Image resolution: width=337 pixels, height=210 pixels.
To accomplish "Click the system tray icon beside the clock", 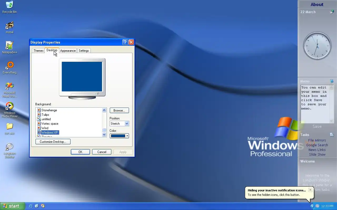I will pyautogui.click(x=317, y=206).
